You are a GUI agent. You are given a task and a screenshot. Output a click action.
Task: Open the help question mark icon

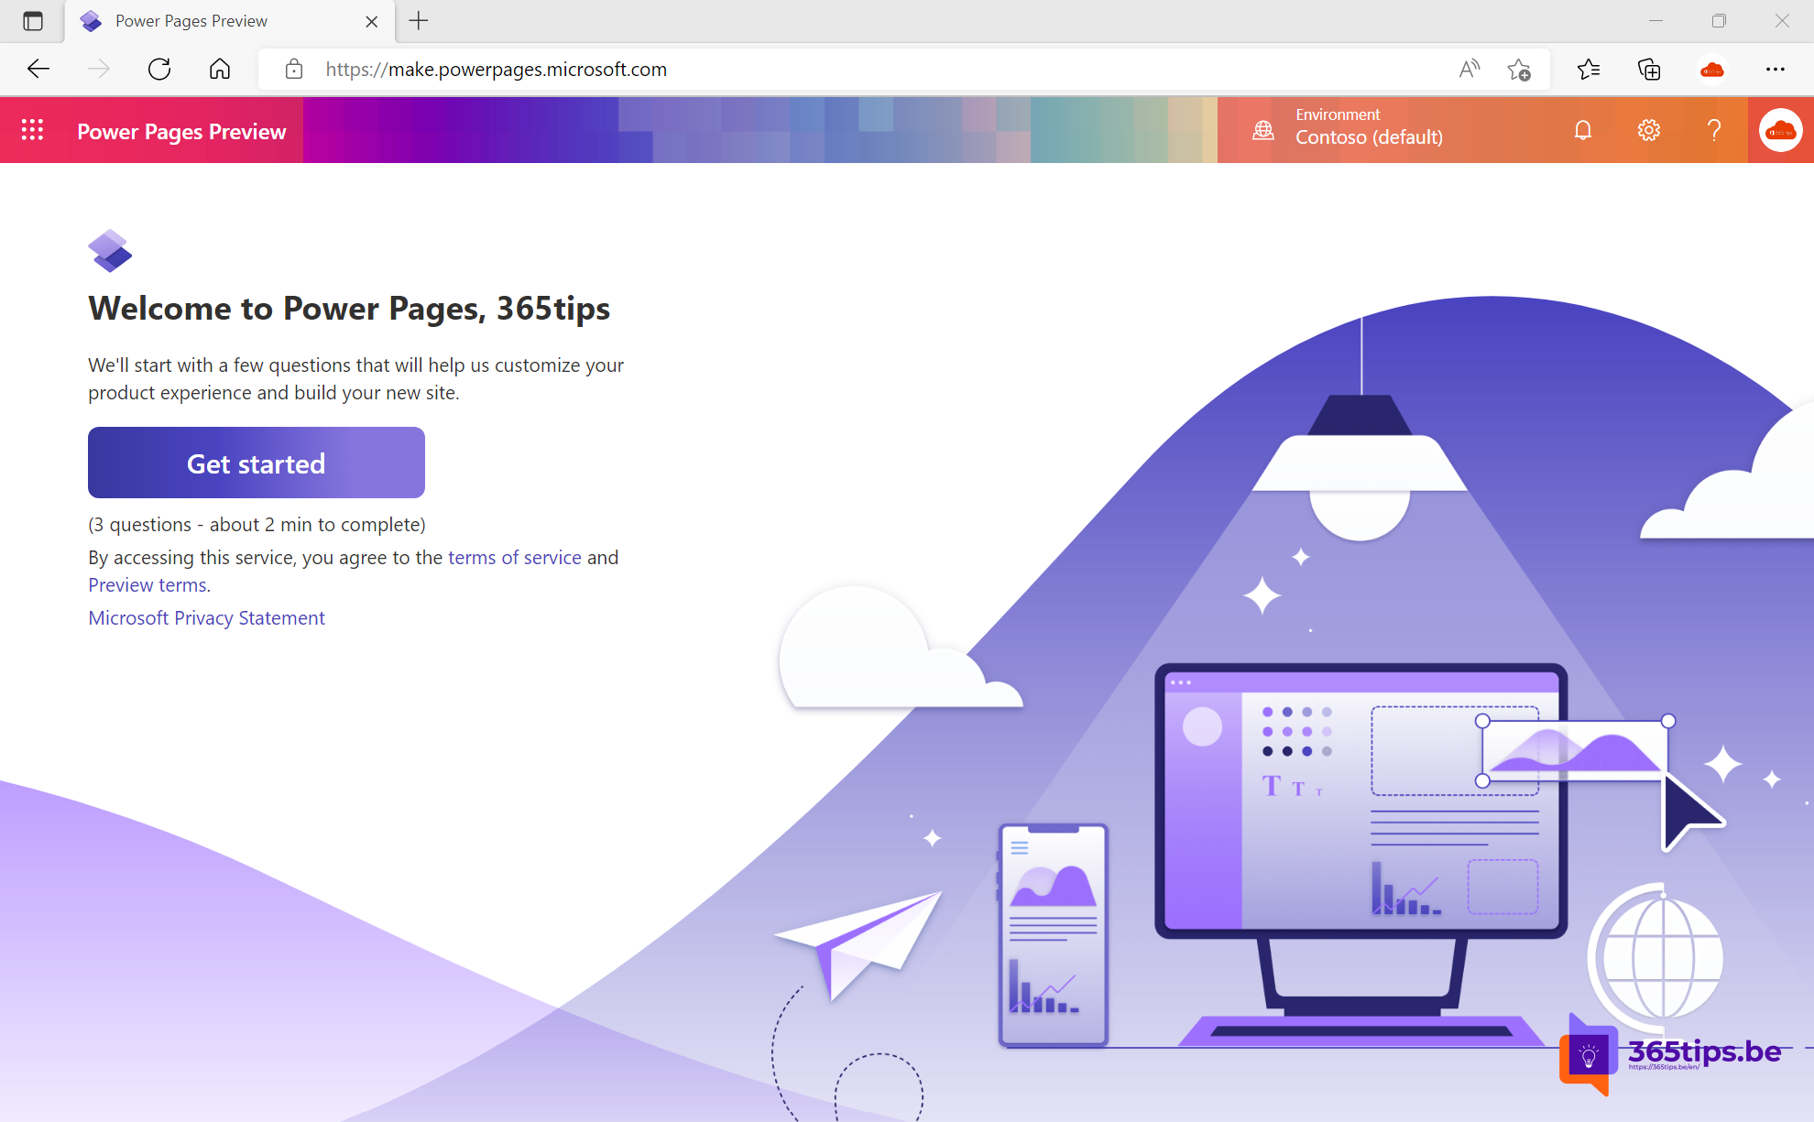tap(1714, 130)
